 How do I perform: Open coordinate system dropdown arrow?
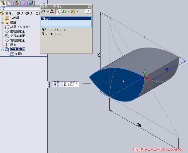pos(68,12)
